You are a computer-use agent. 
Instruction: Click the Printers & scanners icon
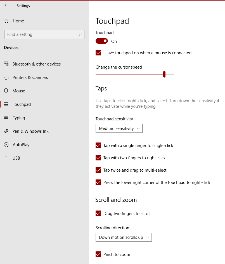6,78
